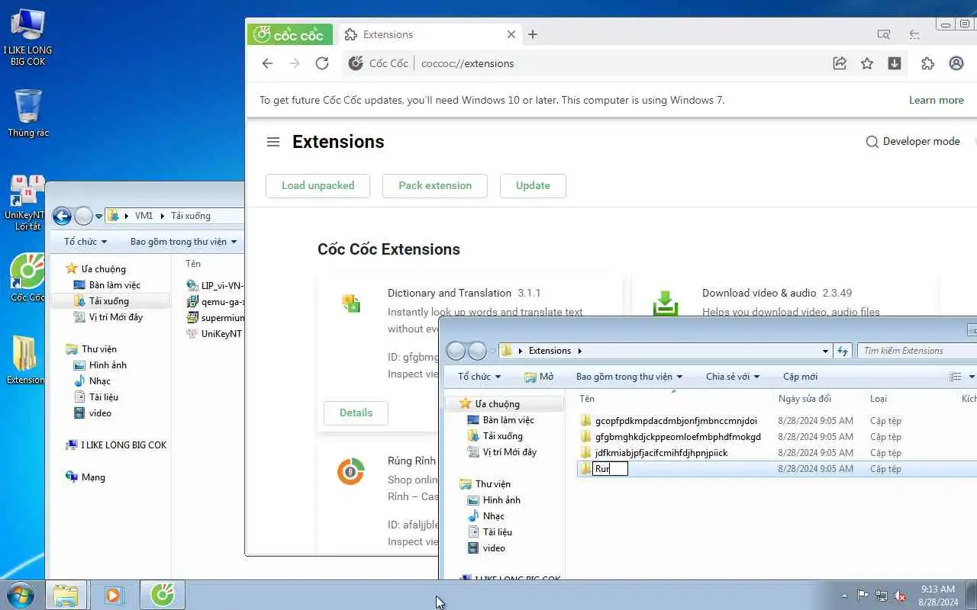Viewport: 977px width, 610px height.
Task: Expand the address bar history dropdown
Action: (x=825, y=351)
